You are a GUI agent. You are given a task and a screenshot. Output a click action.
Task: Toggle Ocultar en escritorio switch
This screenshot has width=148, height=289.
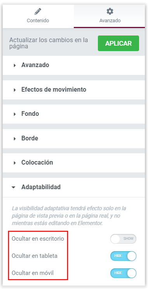pyautogui.click(x=123, y=239)
